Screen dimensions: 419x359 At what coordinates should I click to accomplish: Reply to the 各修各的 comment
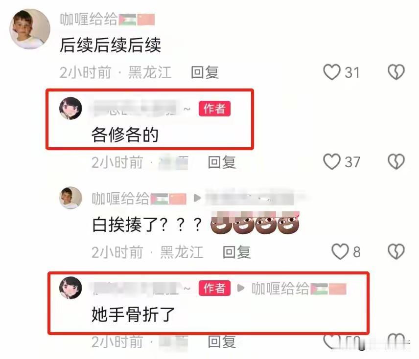click(x=222, y=162)
